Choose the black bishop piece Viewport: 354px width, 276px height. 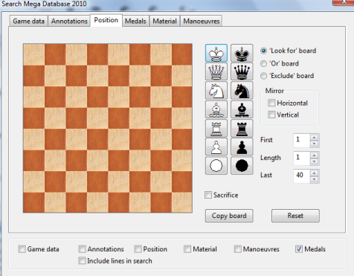242,109
